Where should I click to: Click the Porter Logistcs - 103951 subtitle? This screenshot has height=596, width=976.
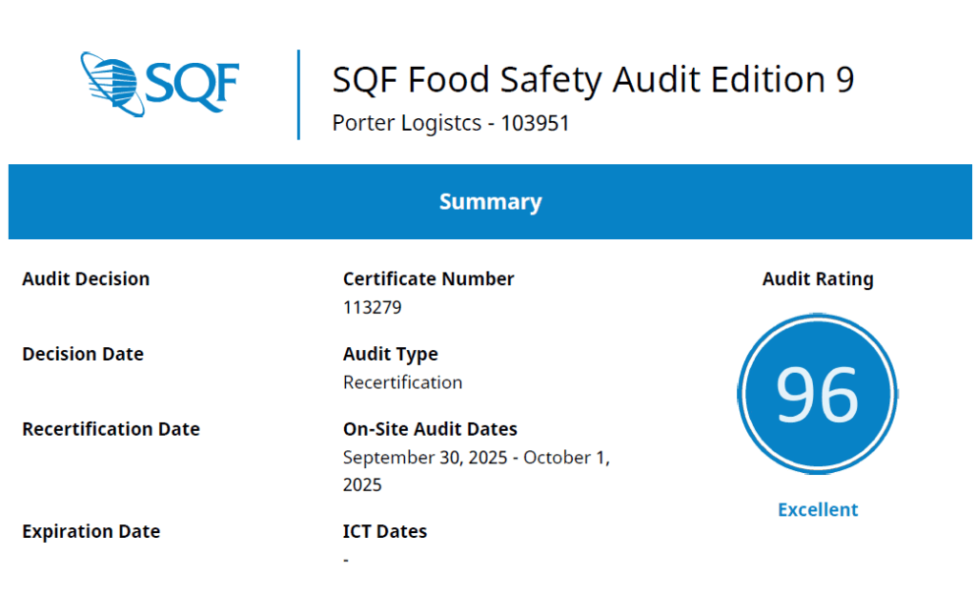(451, 123)
